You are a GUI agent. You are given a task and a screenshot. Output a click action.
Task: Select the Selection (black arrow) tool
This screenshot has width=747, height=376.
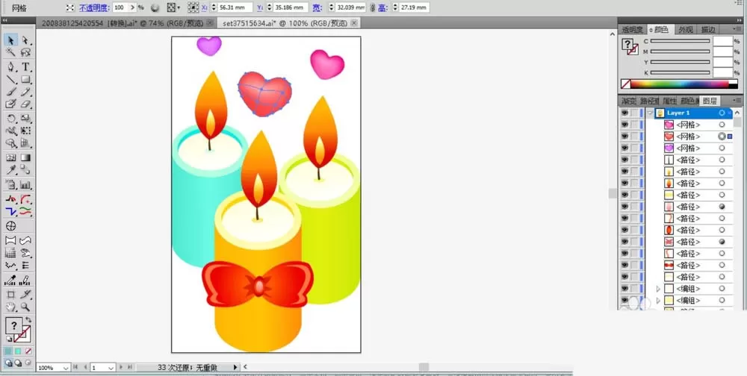coord(11,40)
